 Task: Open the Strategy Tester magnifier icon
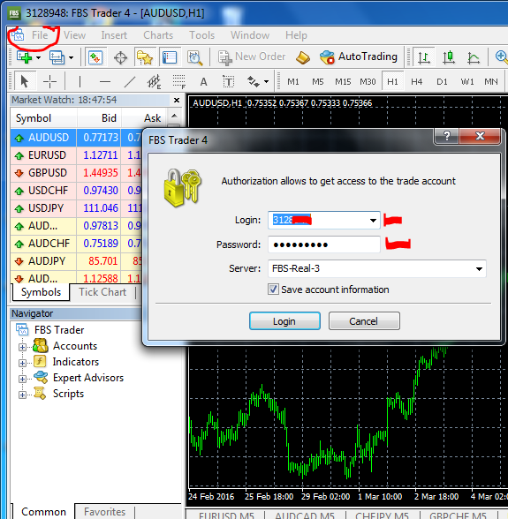(194, 57)
